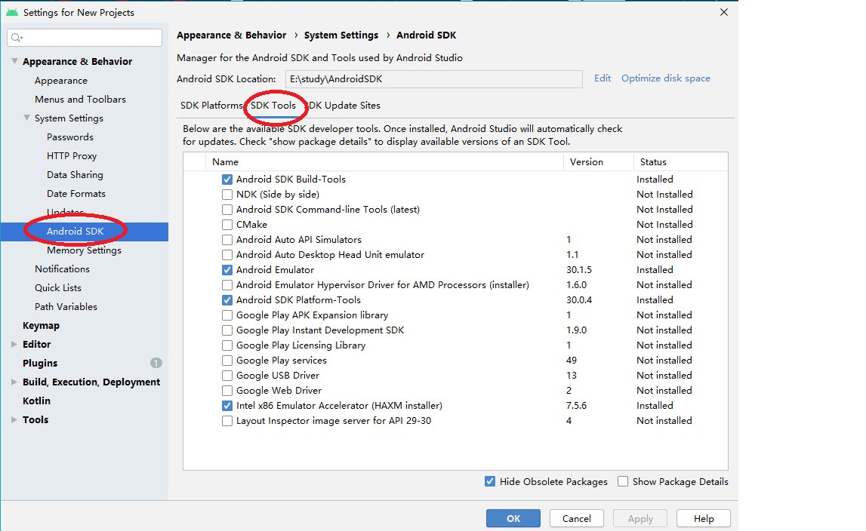Click the Optimize disk space link
866x531 pixels.
tap(665, 78)
